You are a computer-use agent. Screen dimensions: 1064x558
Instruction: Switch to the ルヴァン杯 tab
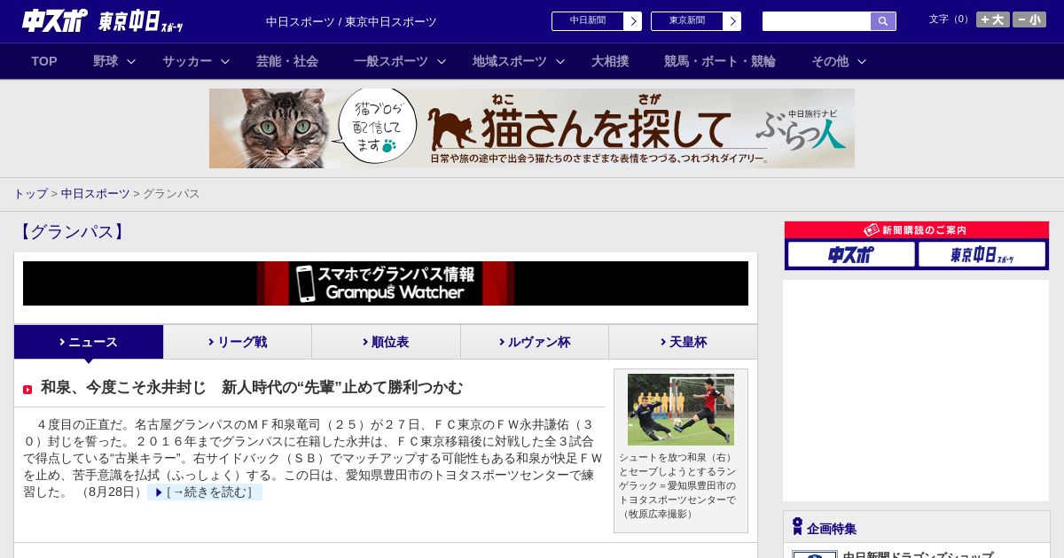point(535,342)
